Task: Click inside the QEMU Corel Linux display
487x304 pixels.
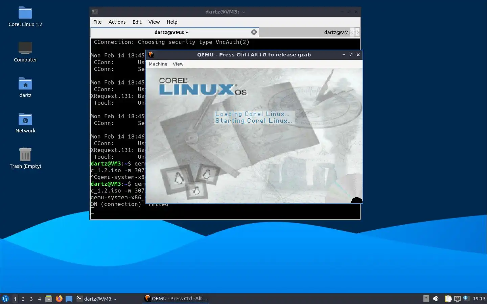Action: 254,135
